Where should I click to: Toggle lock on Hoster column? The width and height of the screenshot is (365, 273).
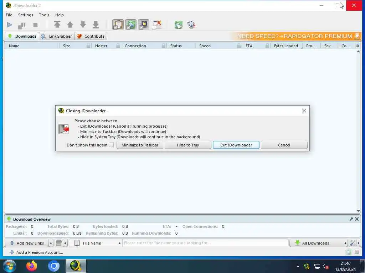point(118,46)
